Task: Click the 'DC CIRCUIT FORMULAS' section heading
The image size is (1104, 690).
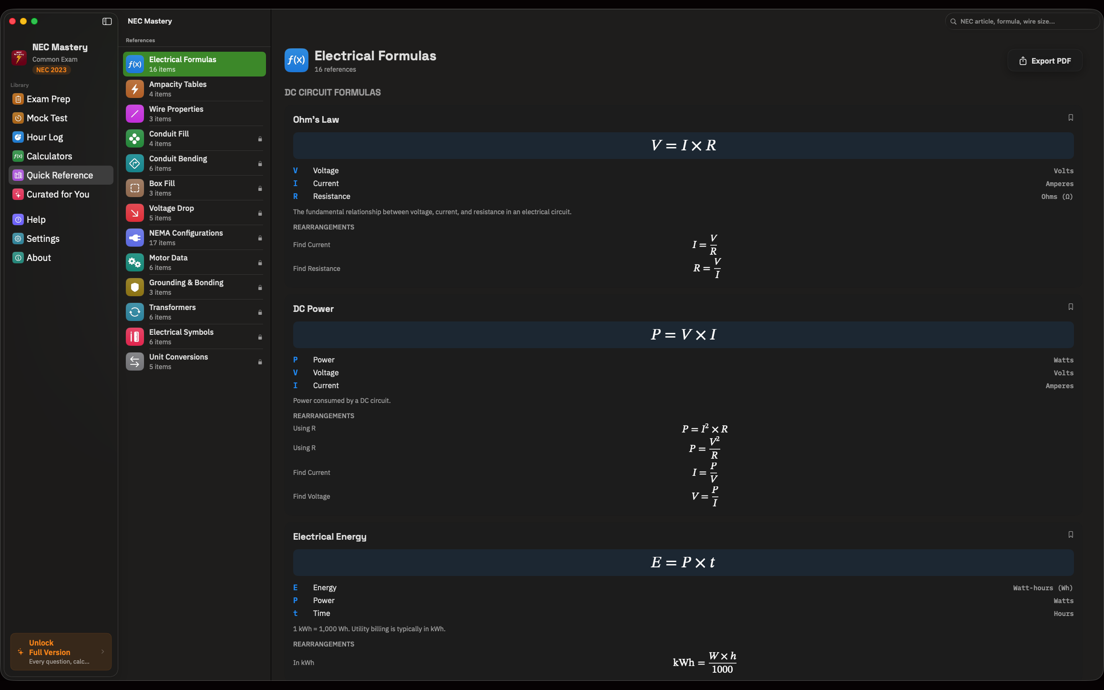Action: [x=333, y=93]
